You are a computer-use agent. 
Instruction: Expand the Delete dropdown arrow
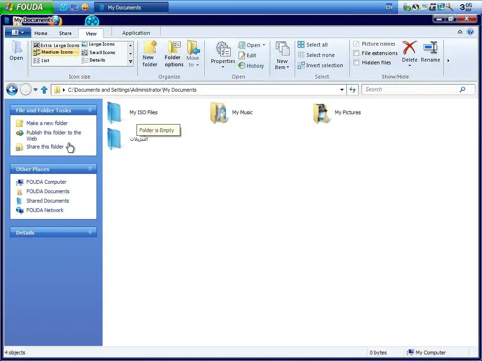tap(410, 65)
